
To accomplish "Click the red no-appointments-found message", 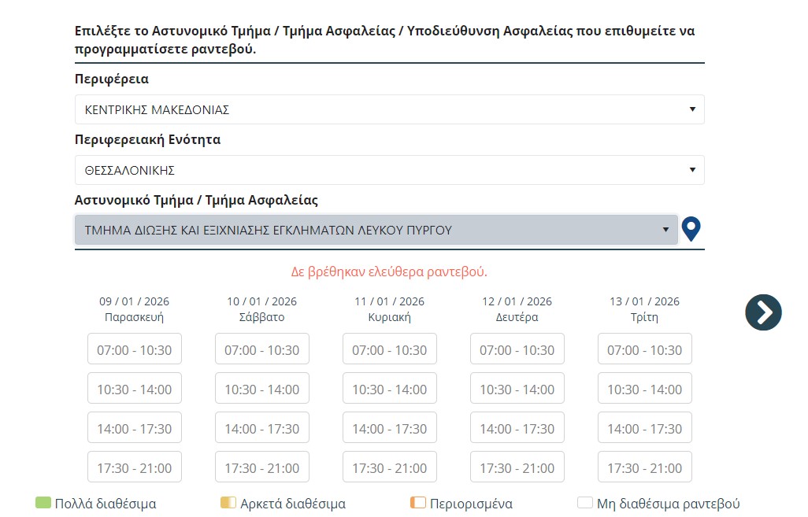I will click(x=389, y=272).
